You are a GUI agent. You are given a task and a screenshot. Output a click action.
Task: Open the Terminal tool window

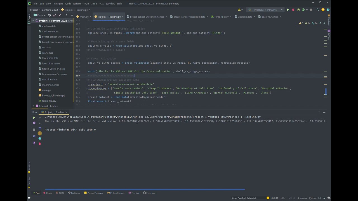click(134, 193)
